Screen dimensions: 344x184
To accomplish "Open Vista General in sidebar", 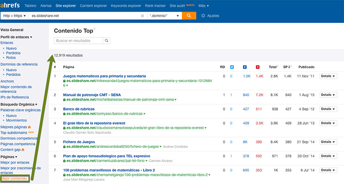I will [12, 30].
